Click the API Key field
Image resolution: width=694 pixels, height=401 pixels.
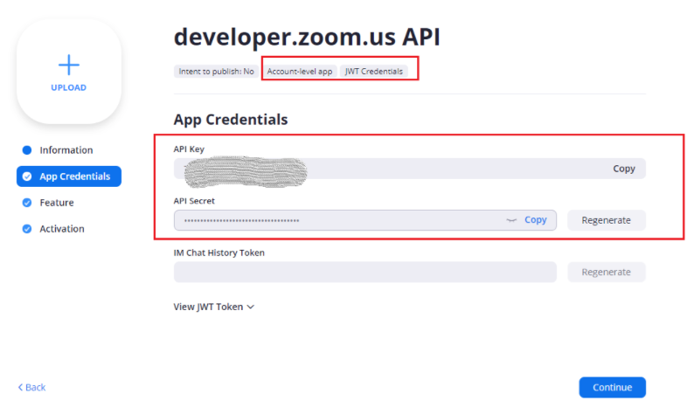409,169
